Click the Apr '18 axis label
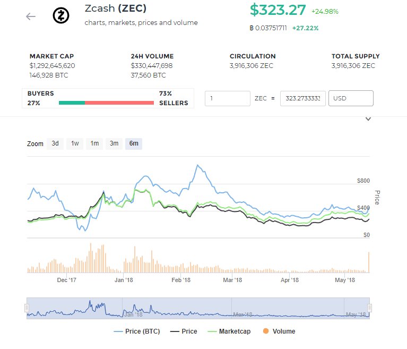Screen dimensions: 407x349 point(290,280)
